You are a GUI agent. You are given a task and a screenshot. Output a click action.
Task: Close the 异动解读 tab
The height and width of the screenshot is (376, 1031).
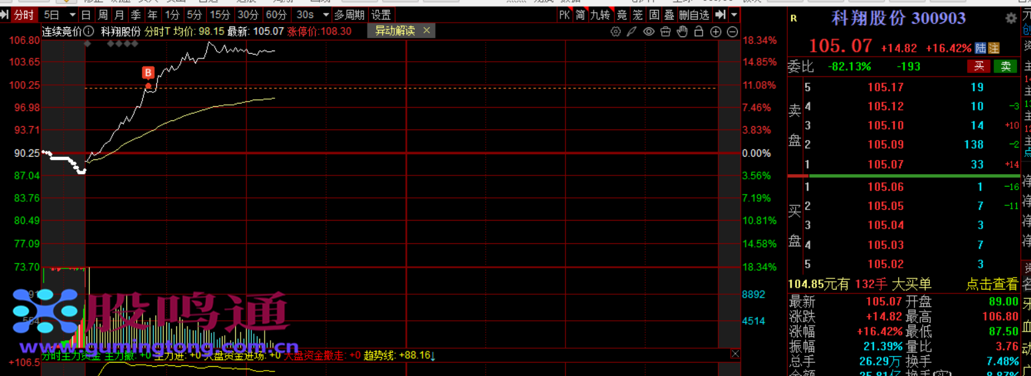tap(427, 31)
